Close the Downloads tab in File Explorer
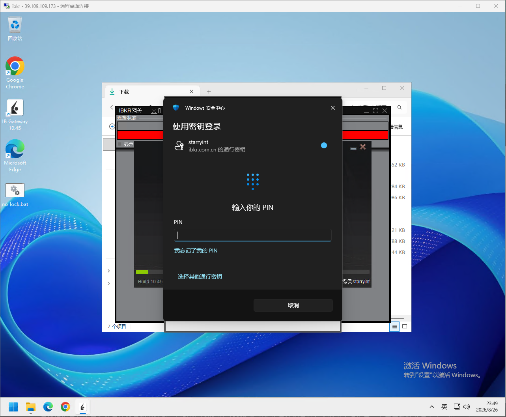This screenshot has height=417, width=506. [192, 92]
